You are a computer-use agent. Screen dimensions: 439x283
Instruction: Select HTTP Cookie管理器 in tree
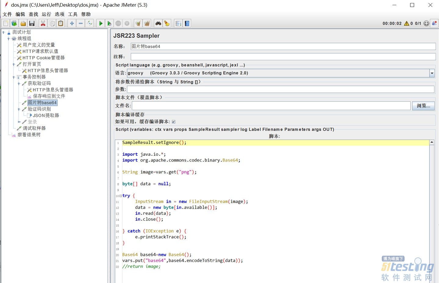(44, 58)
